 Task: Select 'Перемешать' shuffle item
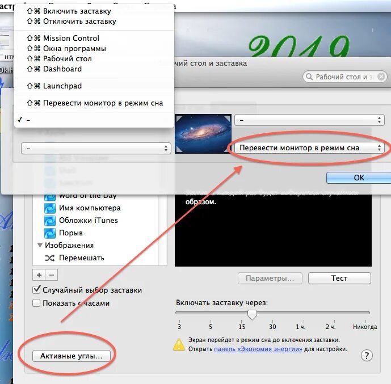[82, 258]
